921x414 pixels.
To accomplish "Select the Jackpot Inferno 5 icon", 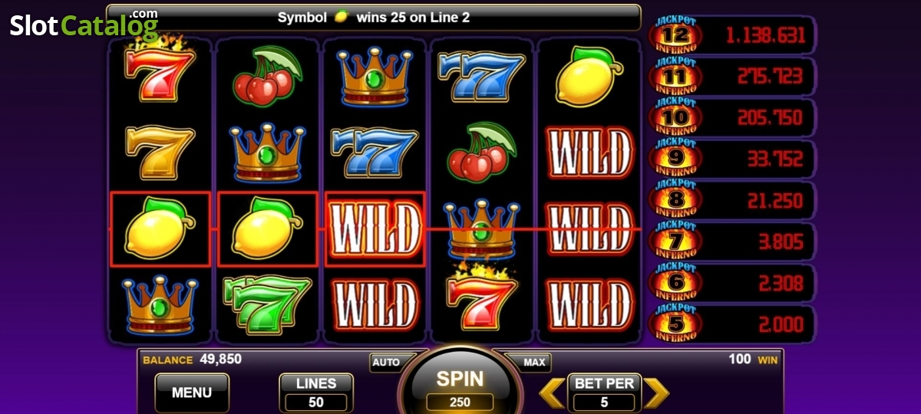I will pos(675,324).
